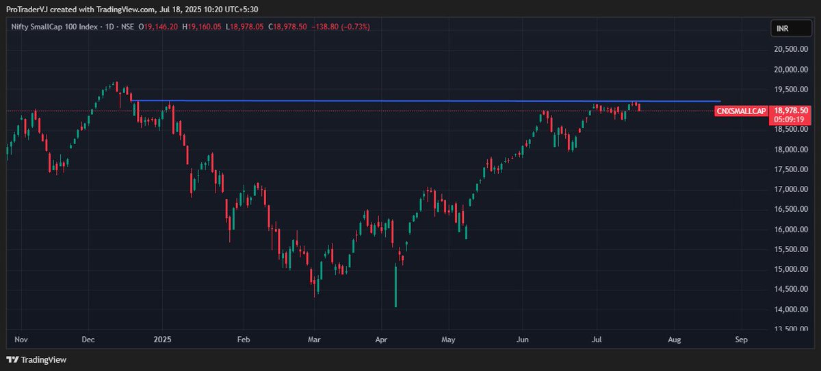The image size is (821, 371).
Task: Click the 18,978.50 current price tag
Action: coord(790,110)
